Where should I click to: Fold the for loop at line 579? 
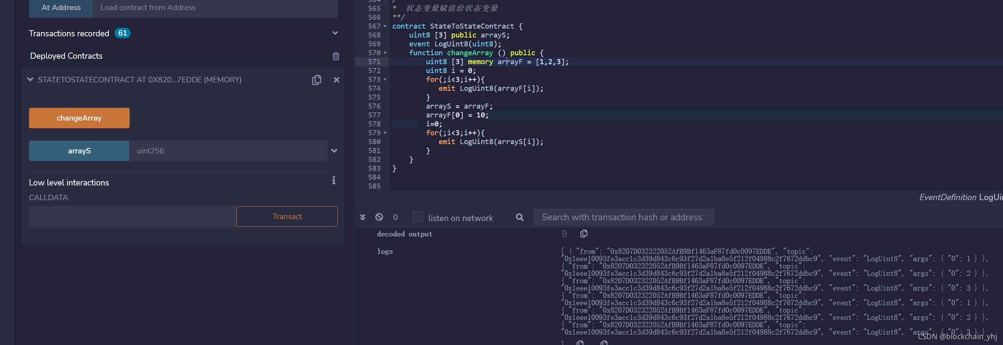pyautogui.click(x=385, y=133)
